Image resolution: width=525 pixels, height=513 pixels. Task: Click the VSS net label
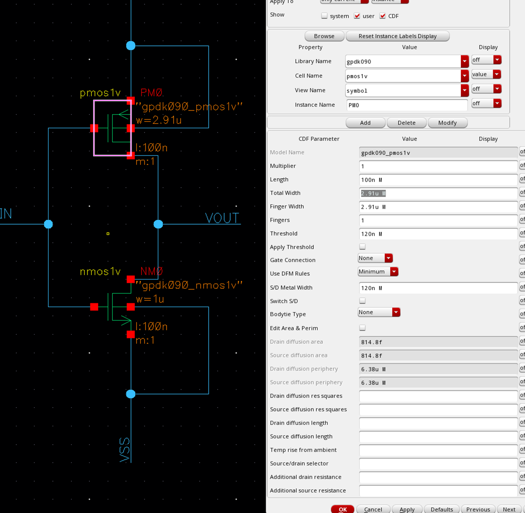124,450
